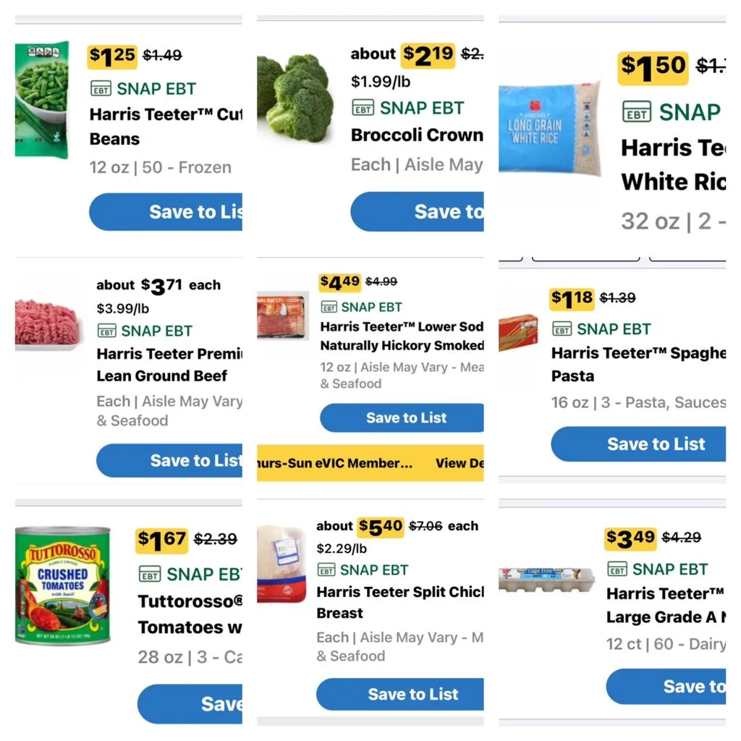Click the EBT icon for large eggs
This screenshot has width=741, height=741.
617,569
